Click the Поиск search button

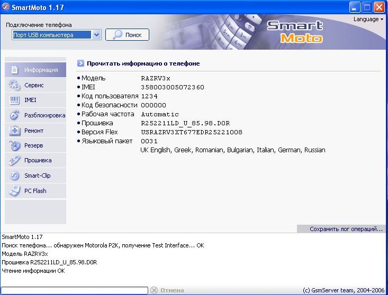pos(127,35)
